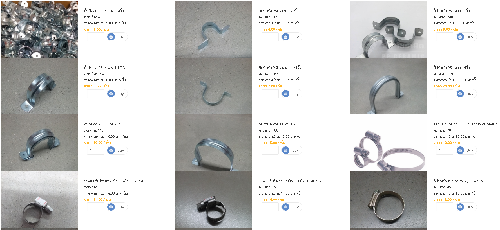Buy the PSL 2 inch clamp

(117, 150)
